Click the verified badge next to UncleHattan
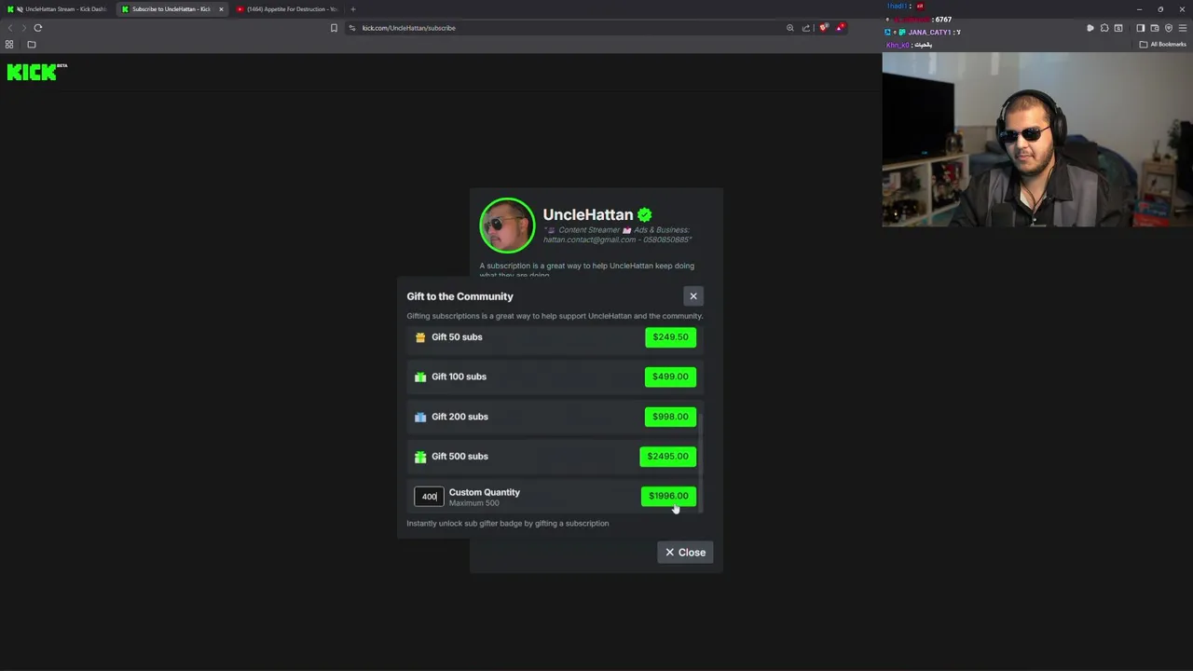1193x671 pixels. click(x=644, y=214)
